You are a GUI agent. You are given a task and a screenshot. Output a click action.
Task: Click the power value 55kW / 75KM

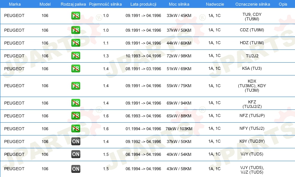point(179,86)
